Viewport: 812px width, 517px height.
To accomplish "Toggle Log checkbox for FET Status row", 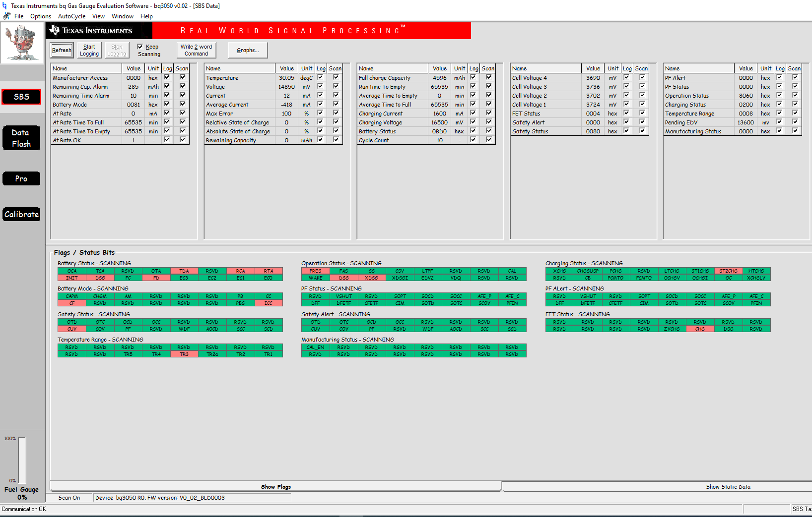I will 627,113.
